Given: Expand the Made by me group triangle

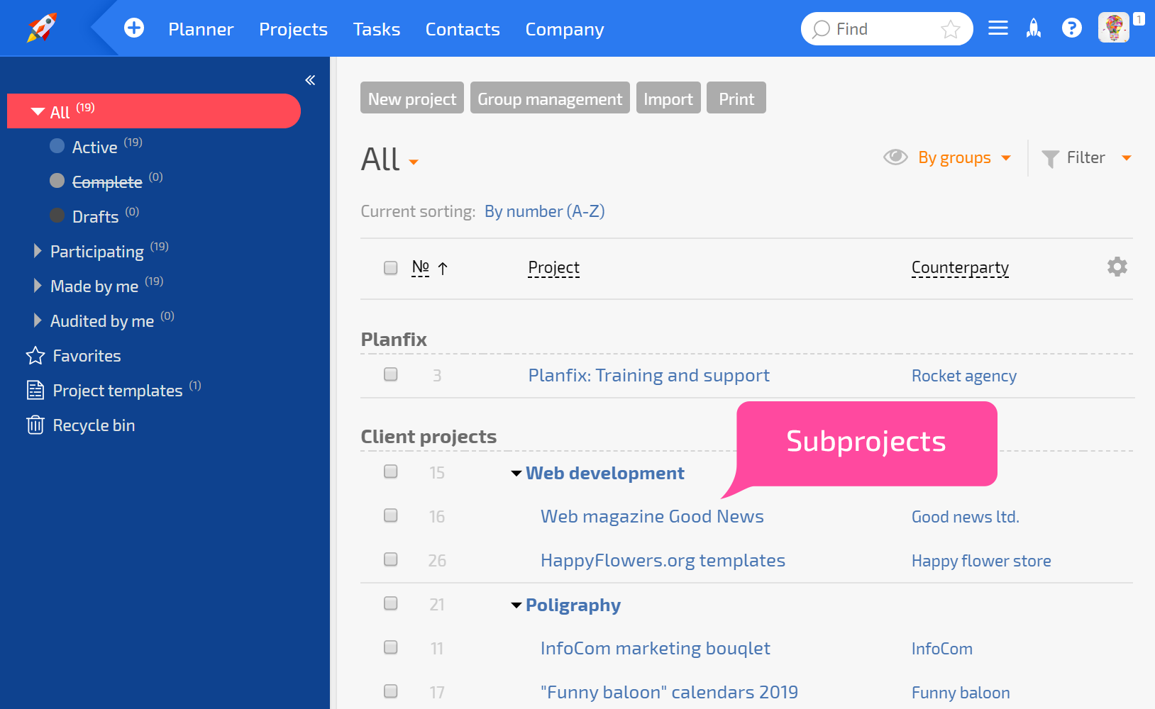Looking at the screenshot, I should point(38,285).
